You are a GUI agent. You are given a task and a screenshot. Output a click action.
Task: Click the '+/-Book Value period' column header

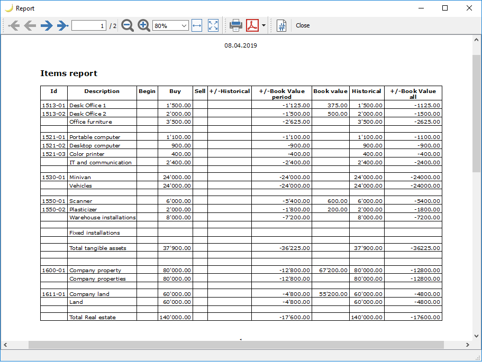click(x=281, y=94)
